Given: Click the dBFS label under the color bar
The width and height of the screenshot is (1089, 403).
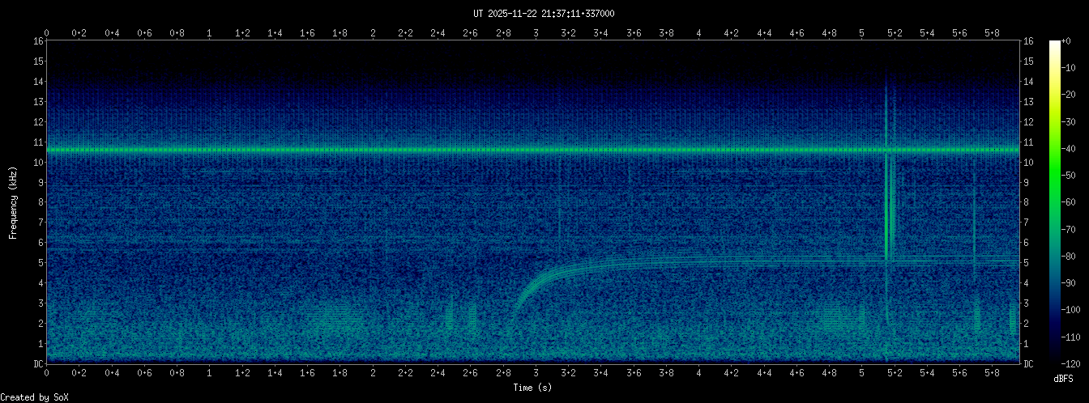Looking at the screenshot, I should (x=1065, y=378).
